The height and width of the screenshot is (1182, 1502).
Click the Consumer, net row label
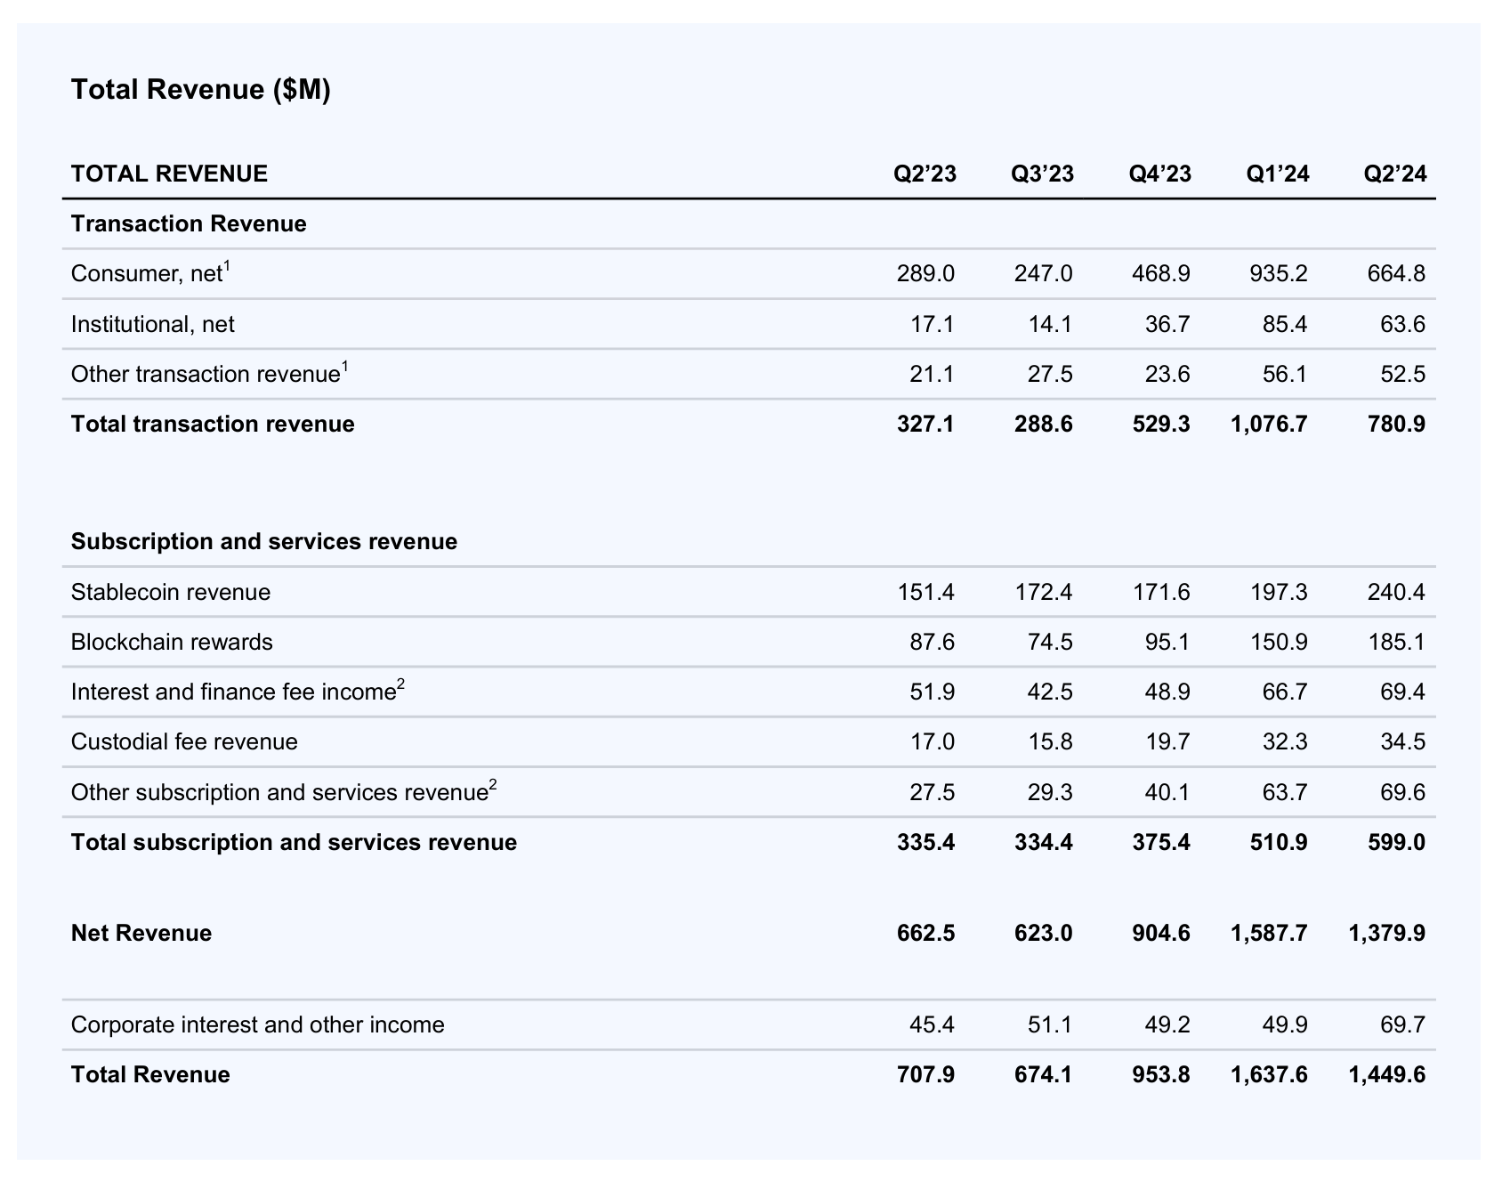pyautogui.click(x=146, y=273)
